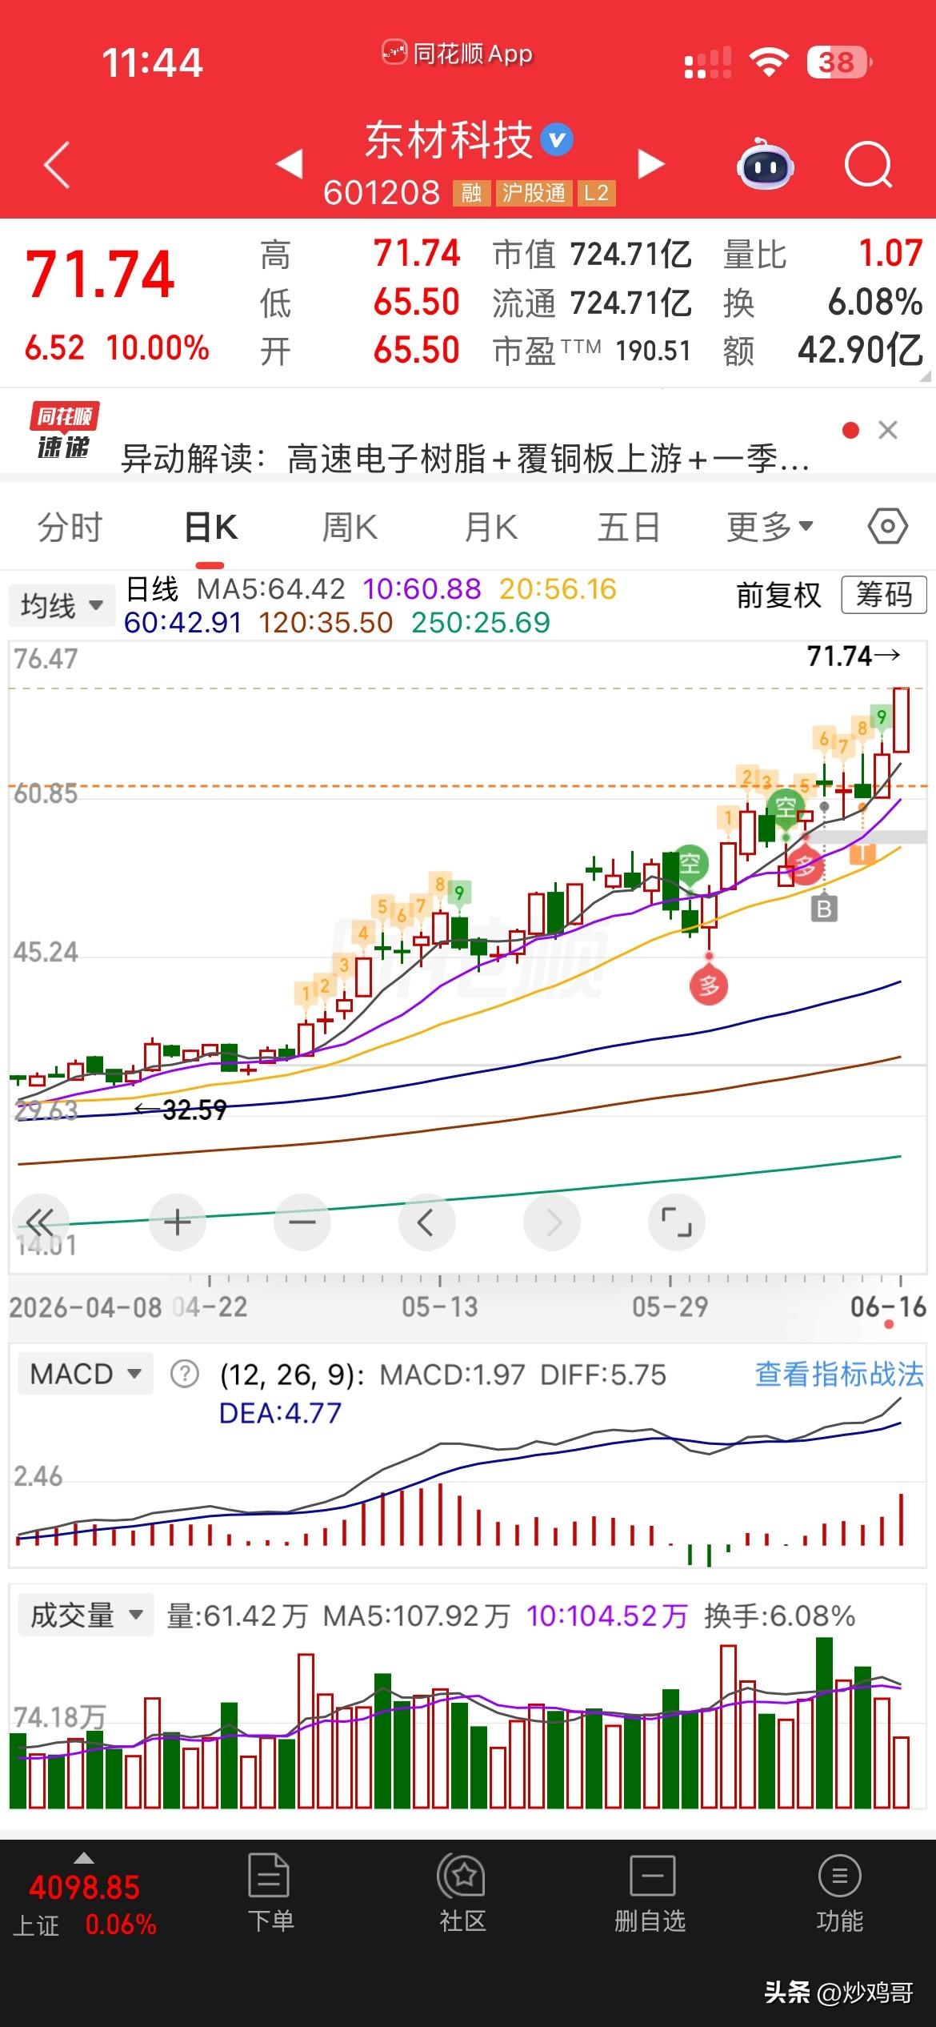Tap the 东材科技 stock title
Screen dimensions: 936x2027
(448, 140)
